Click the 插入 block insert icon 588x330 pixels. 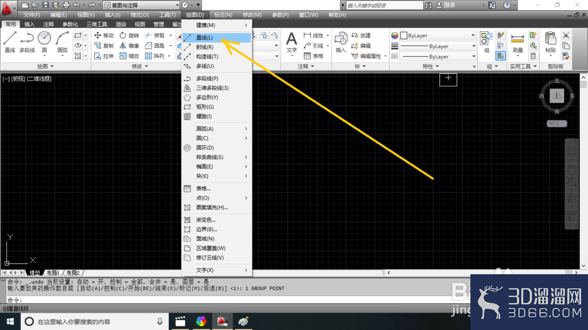[340, 42]
